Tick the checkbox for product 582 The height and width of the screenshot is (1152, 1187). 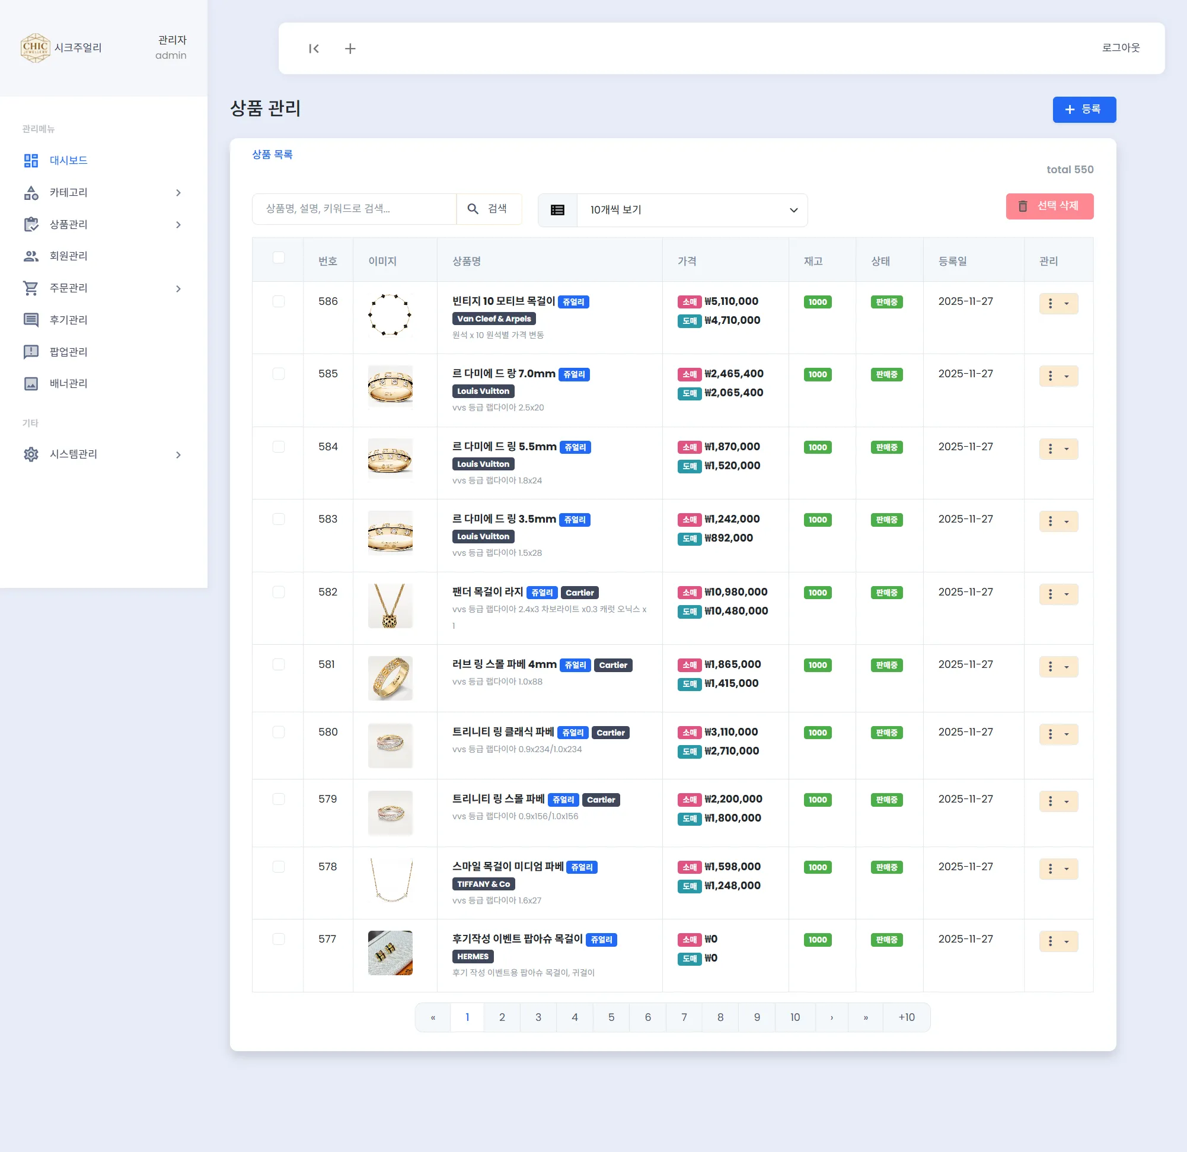point(279,592)
